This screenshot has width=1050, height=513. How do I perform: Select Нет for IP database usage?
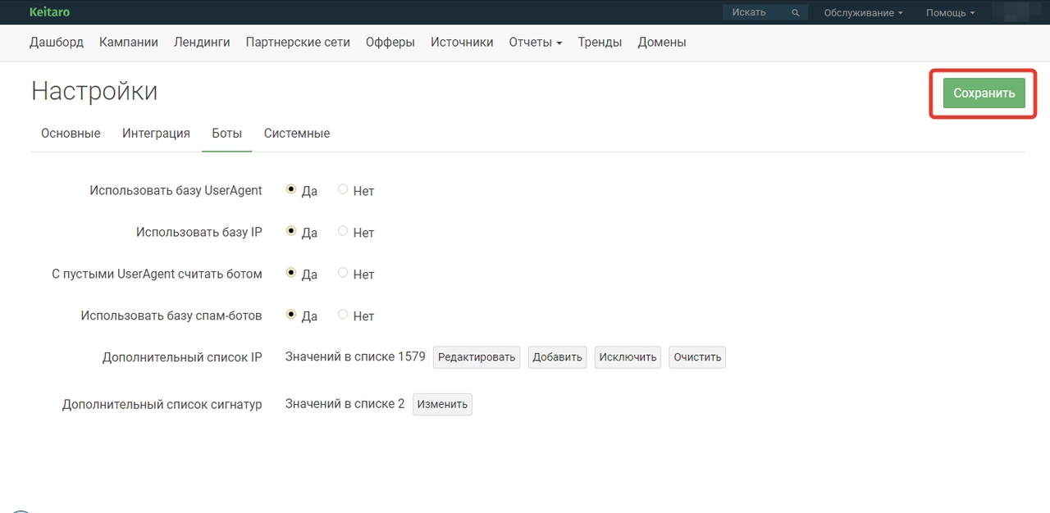343,231
